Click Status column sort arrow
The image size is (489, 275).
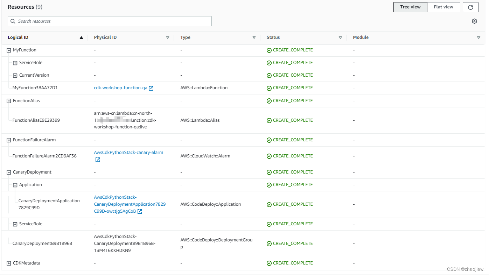pos(340,37)
